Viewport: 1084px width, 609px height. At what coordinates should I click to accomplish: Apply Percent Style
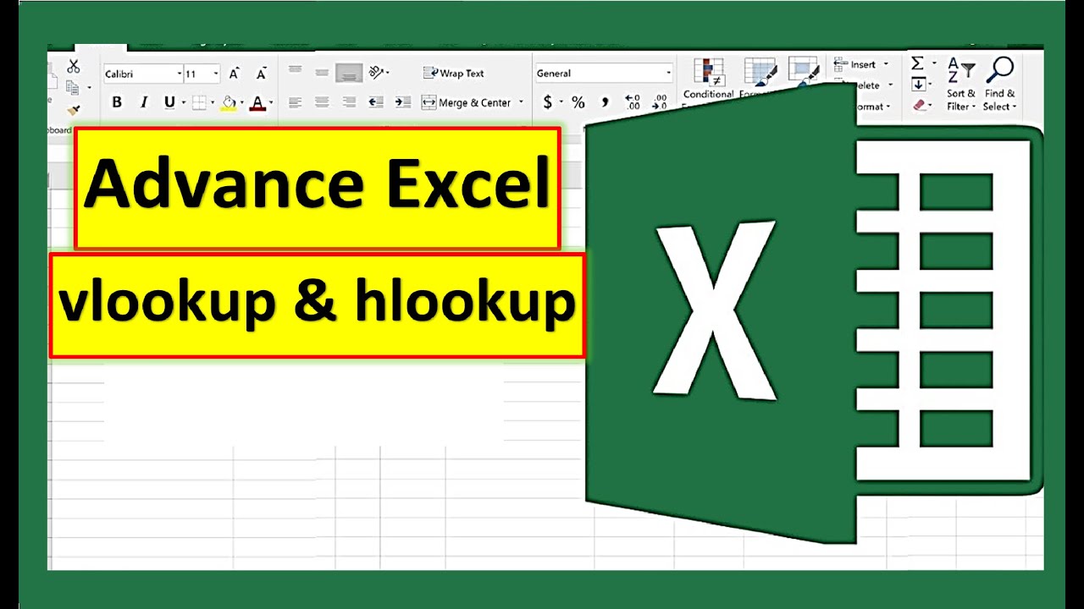[578, 102]
